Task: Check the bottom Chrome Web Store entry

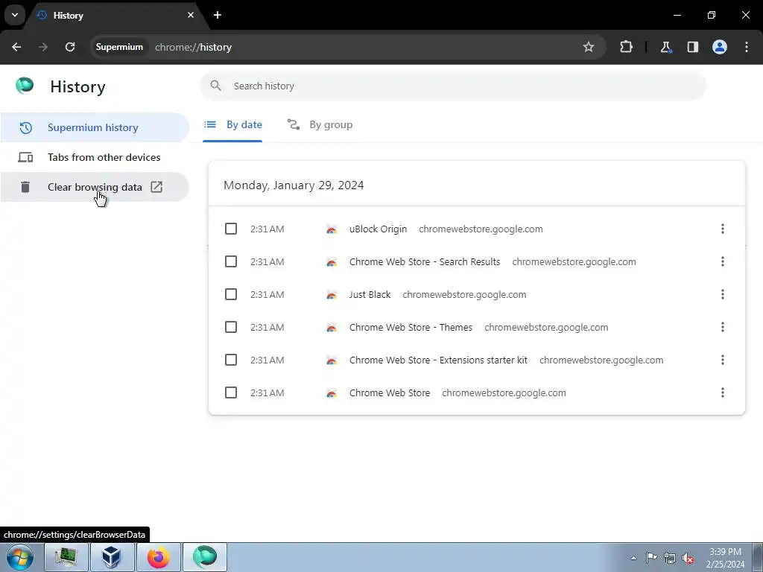Action: point(231,393)
